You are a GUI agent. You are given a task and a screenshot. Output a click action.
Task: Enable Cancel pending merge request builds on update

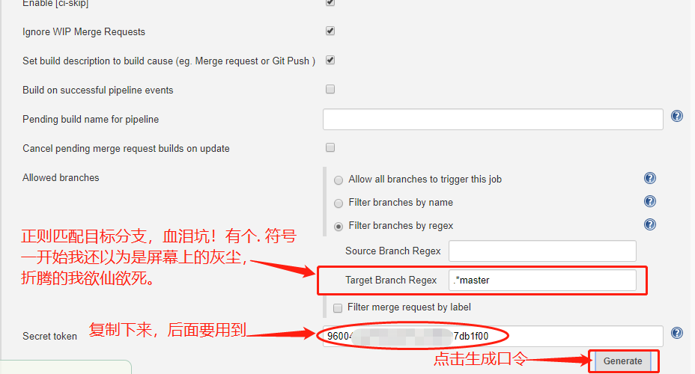tap(330, 147)
